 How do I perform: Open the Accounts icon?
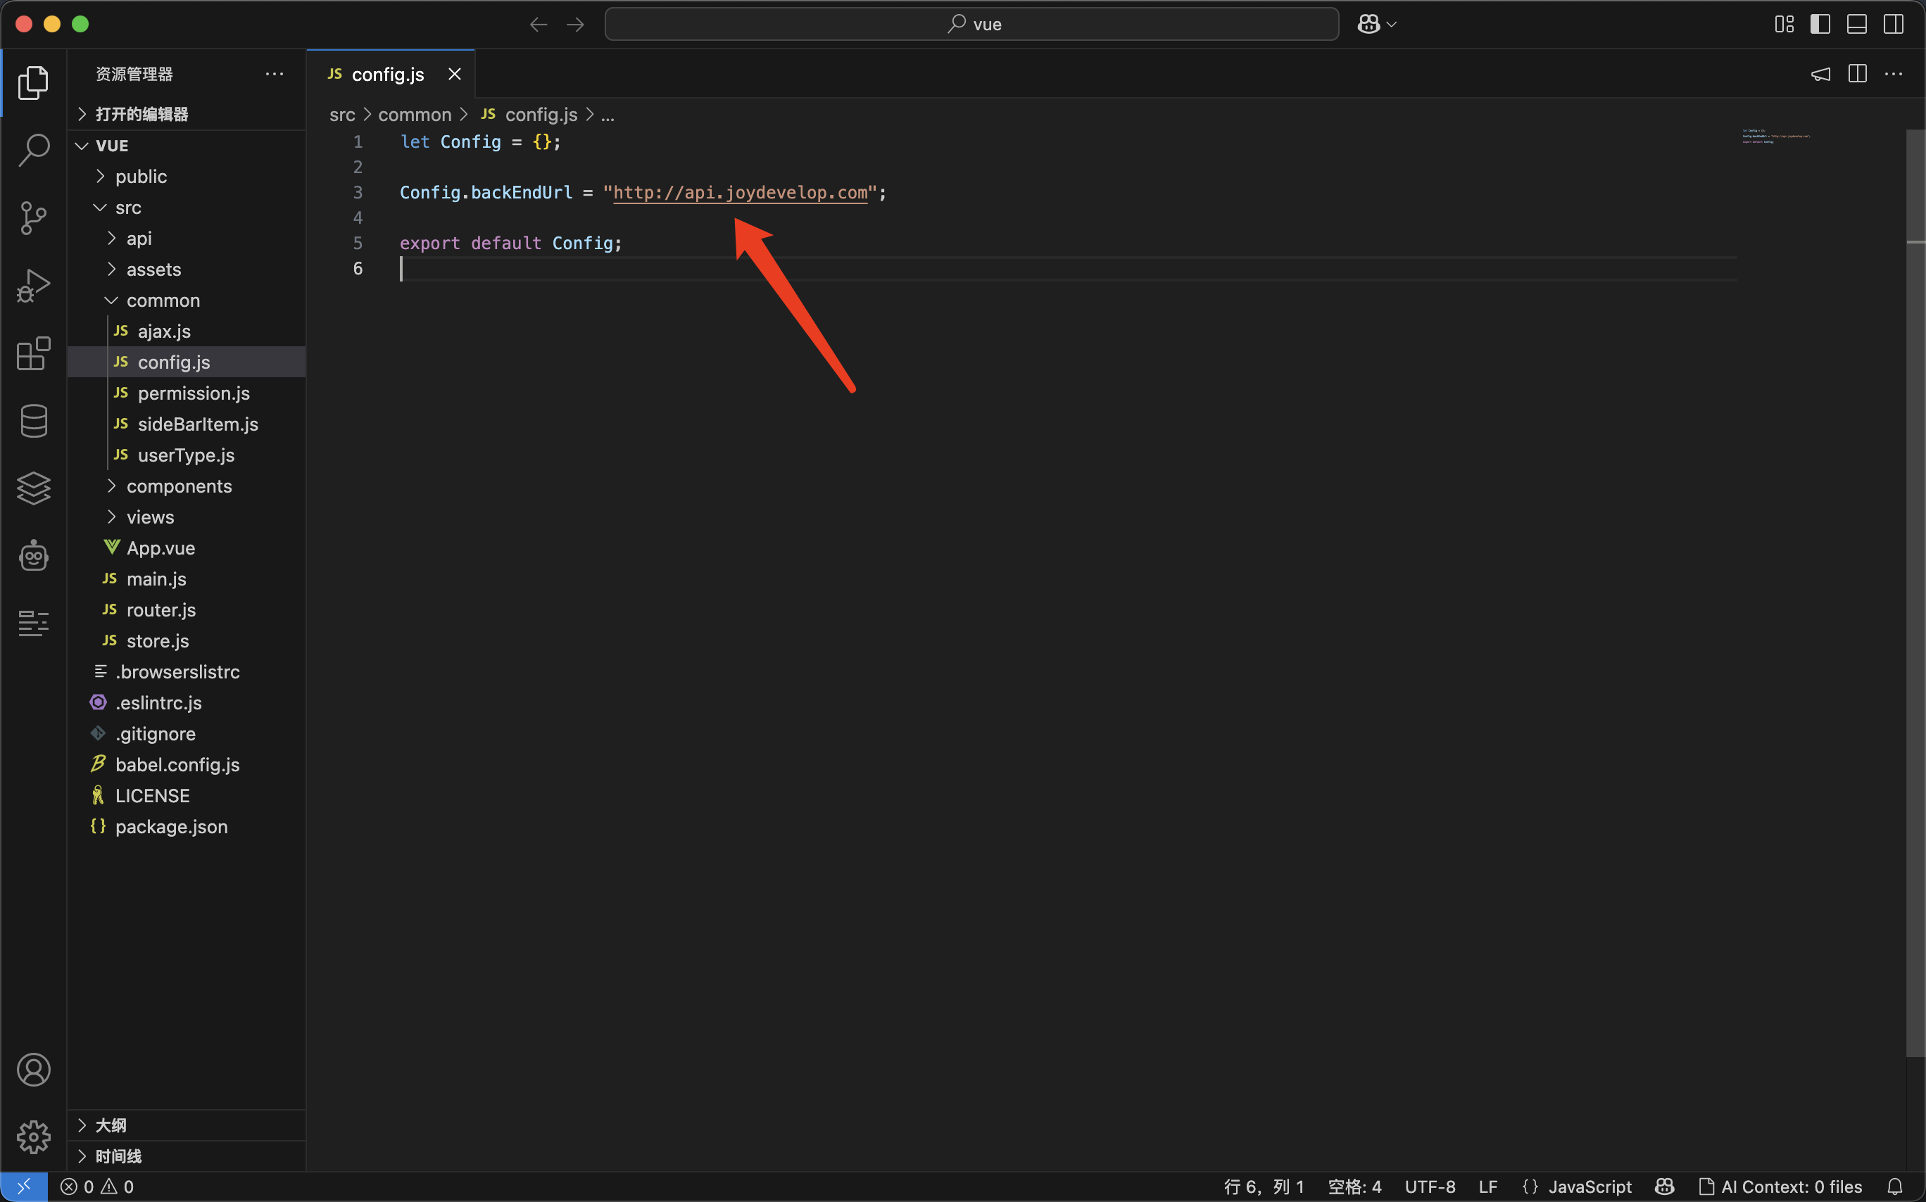click(33, 1070)
